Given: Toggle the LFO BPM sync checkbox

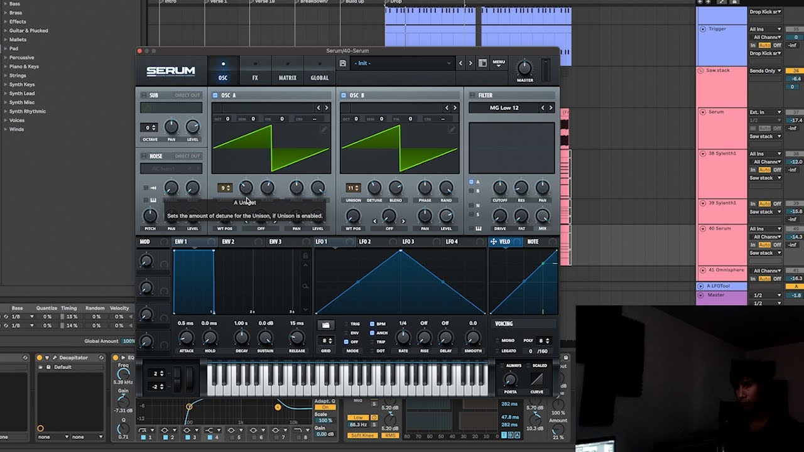Looking at the screenshot, I should [372, 324].
